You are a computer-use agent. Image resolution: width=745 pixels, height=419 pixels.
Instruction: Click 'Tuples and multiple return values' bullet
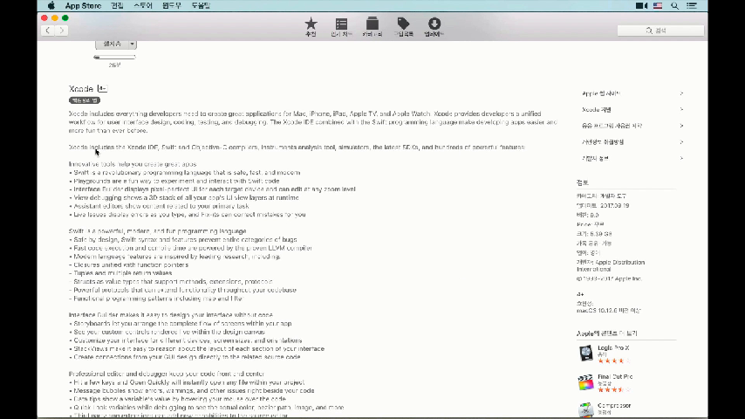(120, 273)
